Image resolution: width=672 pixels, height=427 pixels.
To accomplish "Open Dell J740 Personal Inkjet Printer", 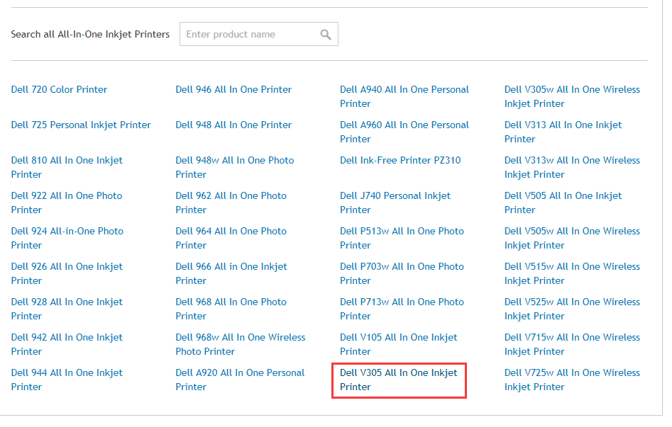I will point(395,203).
